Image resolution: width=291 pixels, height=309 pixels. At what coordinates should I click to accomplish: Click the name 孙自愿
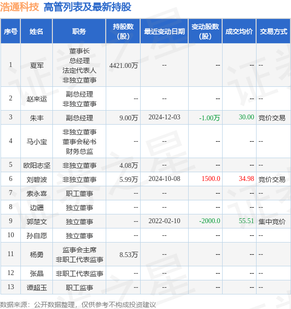tap(37, 236)
